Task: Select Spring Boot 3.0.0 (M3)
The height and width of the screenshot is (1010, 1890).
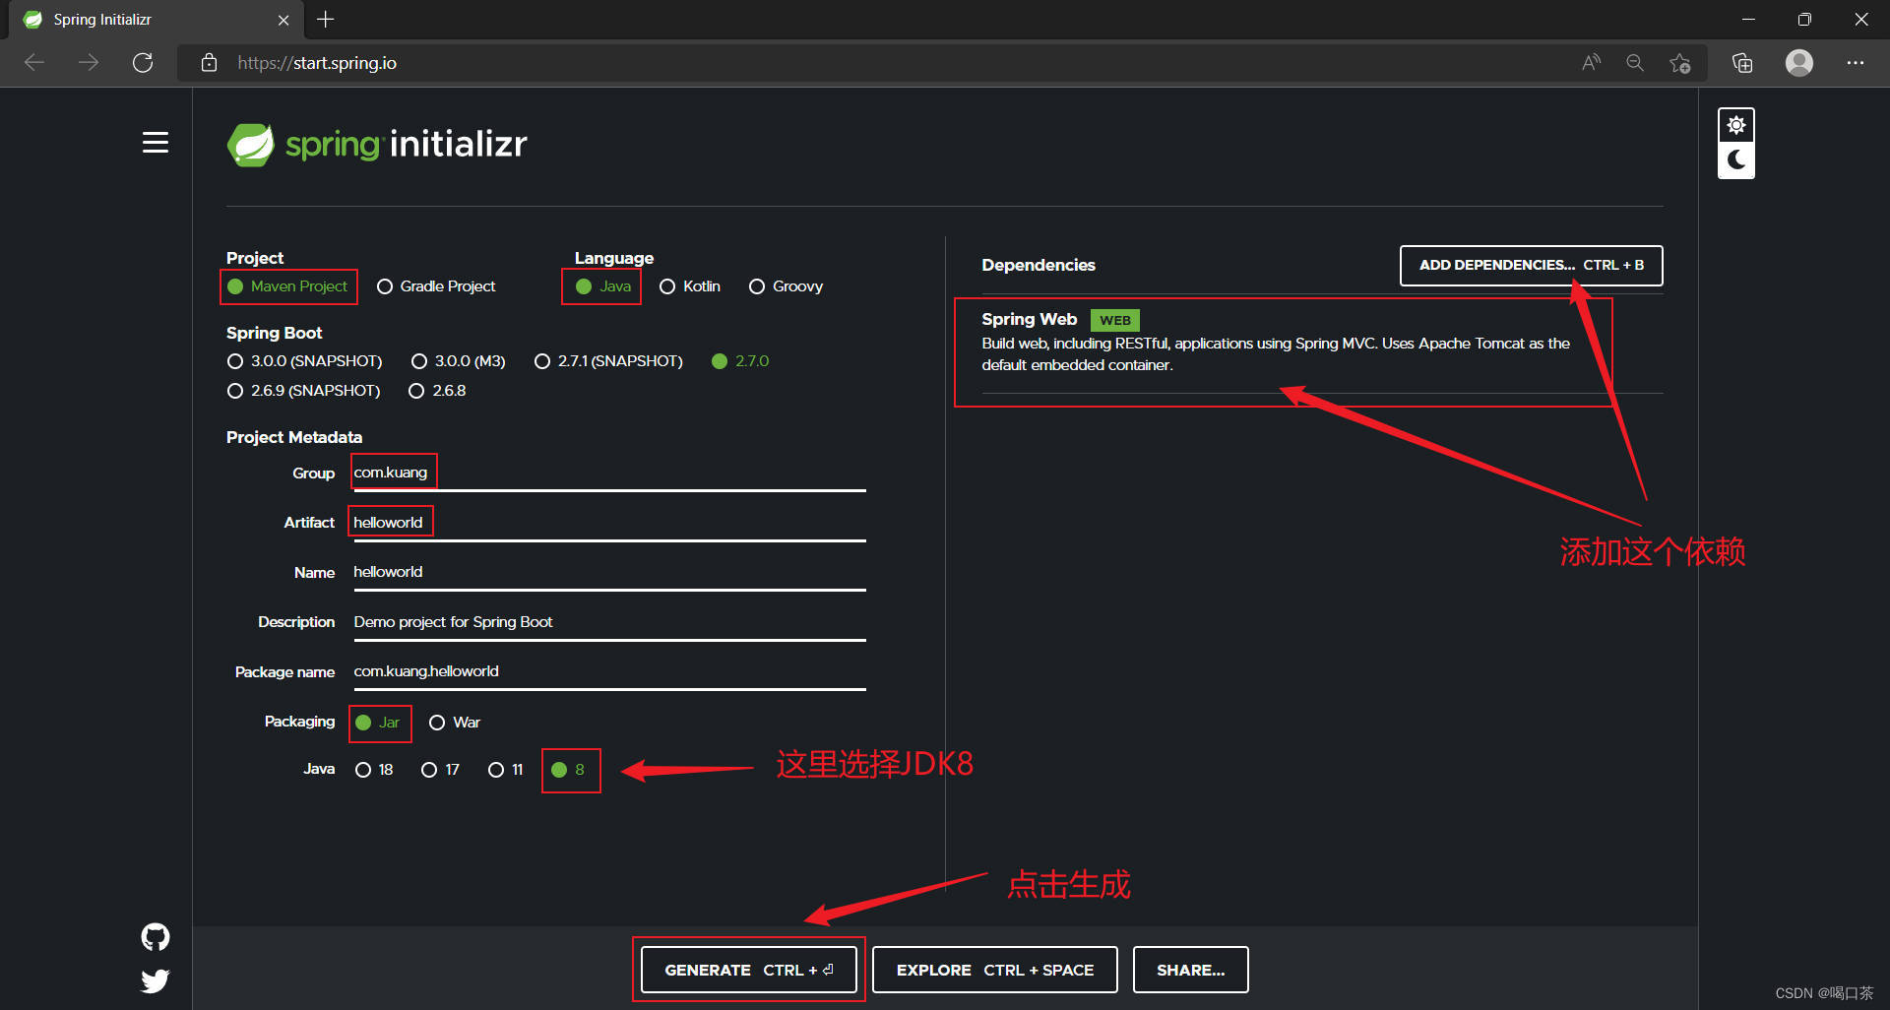Action: 459,361
